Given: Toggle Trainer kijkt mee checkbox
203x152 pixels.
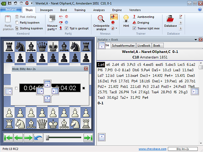Looking at the screenshot, I should [134, 28].
